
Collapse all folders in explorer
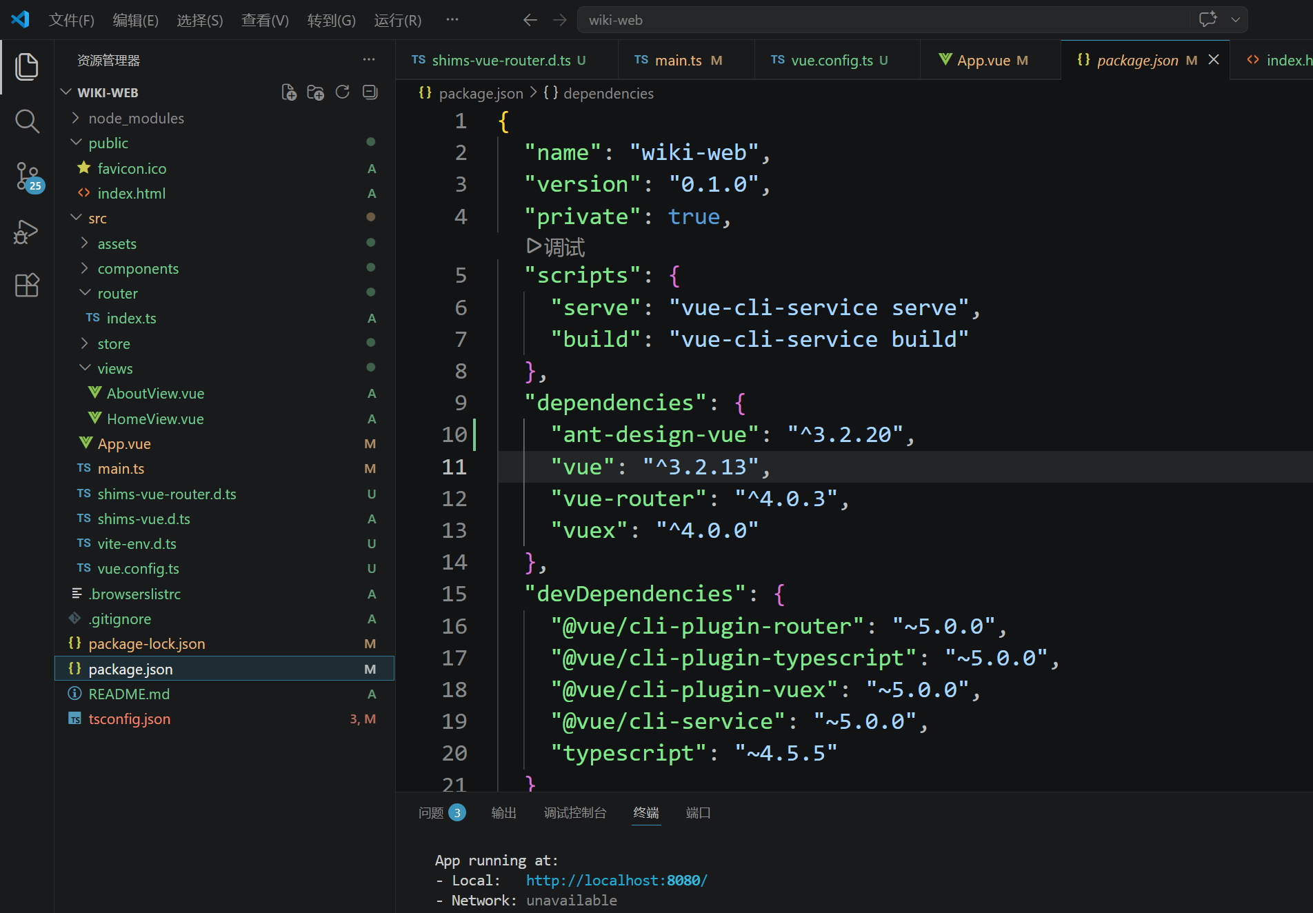pos(370,92)
